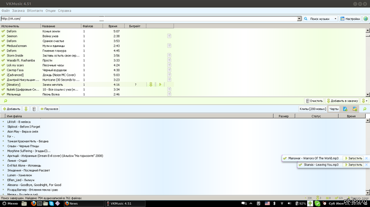Viewport: 370px width, 207px height.
Task: Click the Добавить add button
Action: (11, 109)
